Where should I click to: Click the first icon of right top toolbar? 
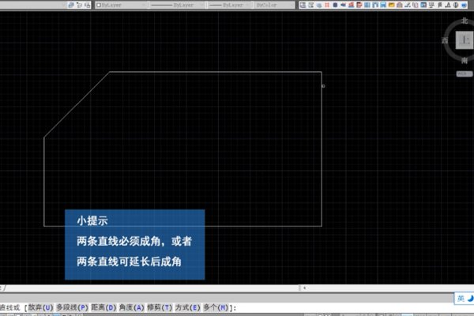303,5
